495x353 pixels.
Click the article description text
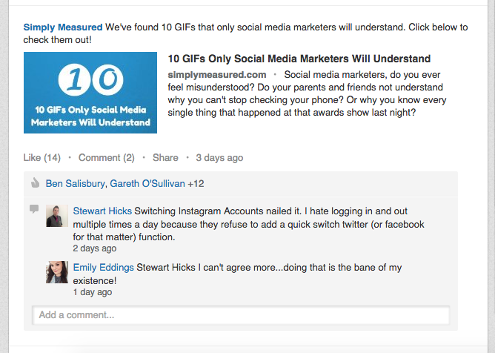[307, 93]
